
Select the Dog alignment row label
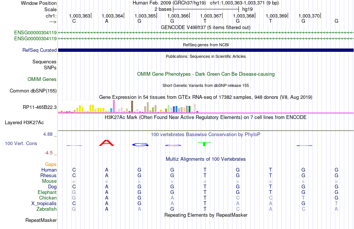[x=53, y=187]
